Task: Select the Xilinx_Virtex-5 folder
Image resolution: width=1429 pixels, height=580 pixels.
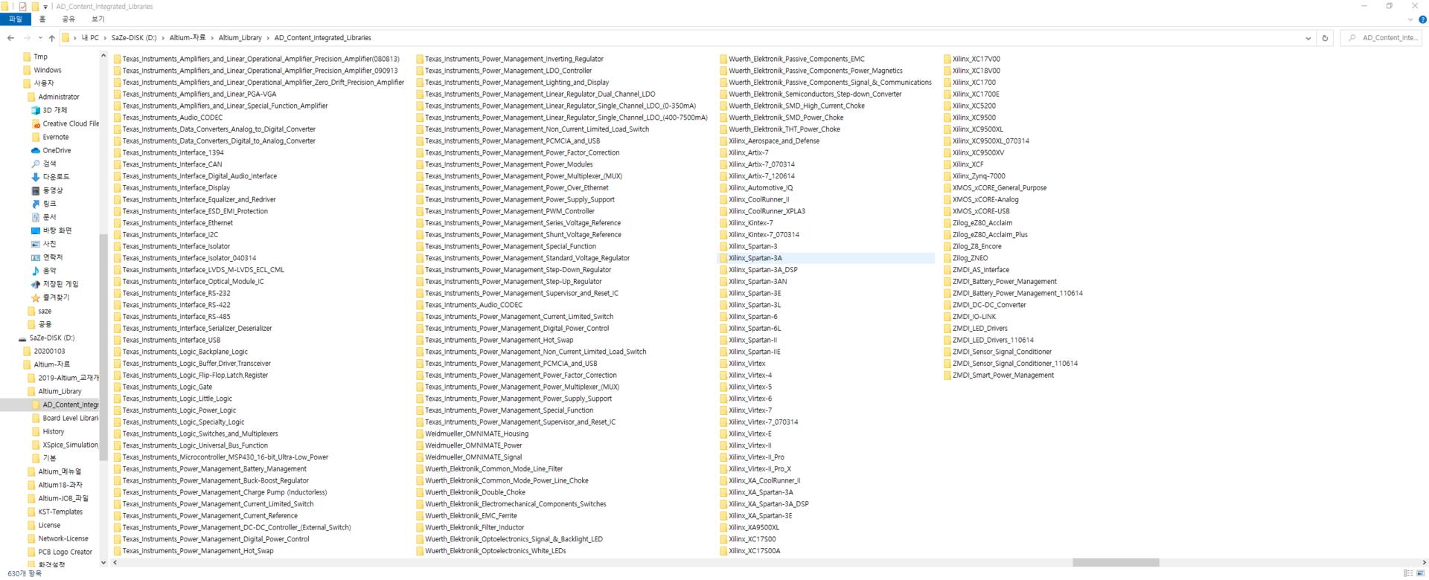Action: pyautogui.click(x=746, y=387)
